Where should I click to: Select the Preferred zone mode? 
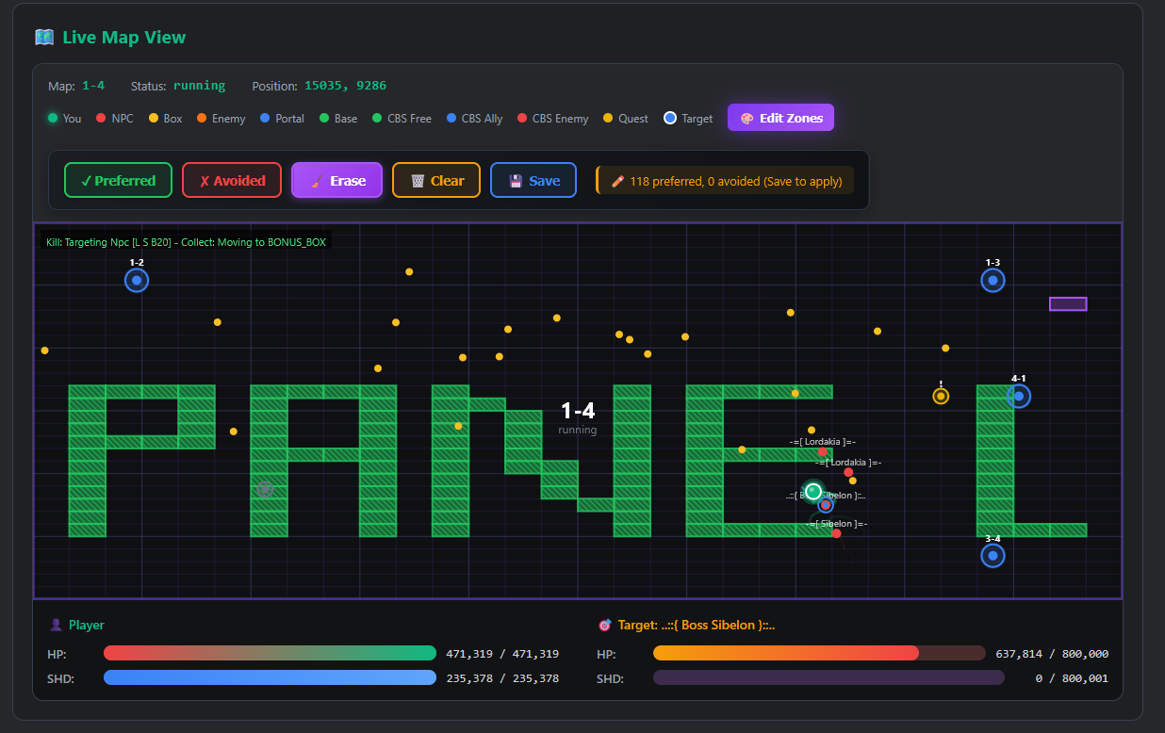click(118, 181)
